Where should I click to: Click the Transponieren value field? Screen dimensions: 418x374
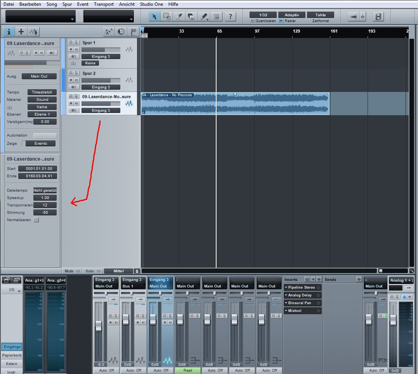[x=45, y=205]
